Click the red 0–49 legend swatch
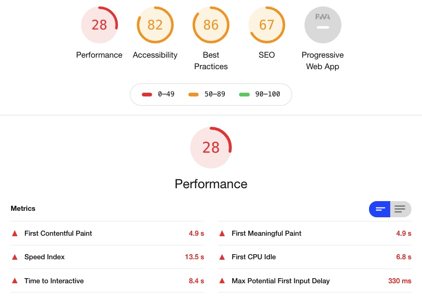Screen dimensions: 422x298 point(147,95)
